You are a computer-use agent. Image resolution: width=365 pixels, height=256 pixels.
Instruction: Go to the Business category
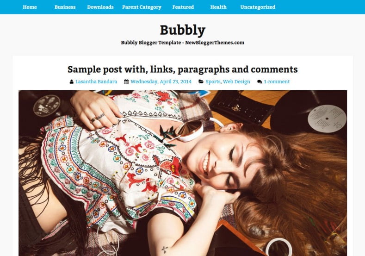[x=65, y=7]
